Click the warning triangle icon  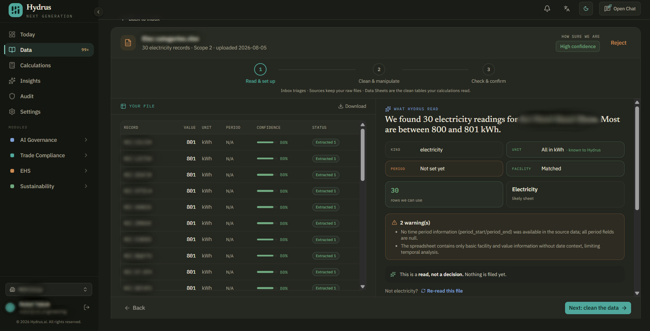pos(394,222)
